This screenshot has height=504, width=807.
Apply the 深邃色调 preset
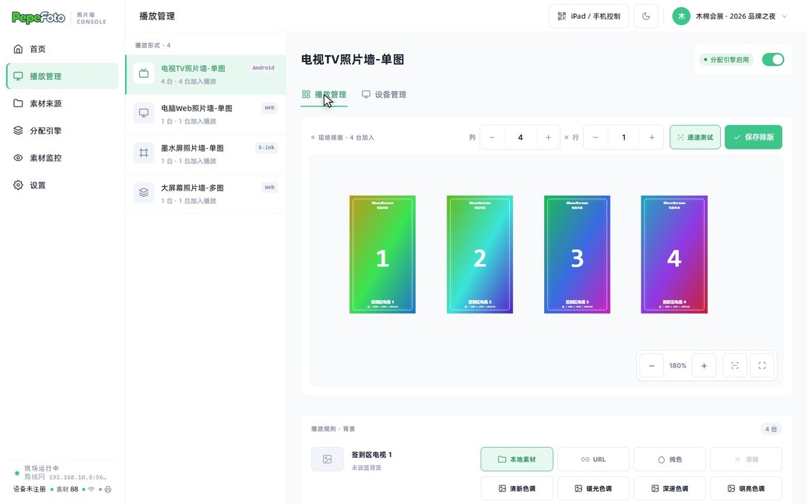(x=669, y=489)
